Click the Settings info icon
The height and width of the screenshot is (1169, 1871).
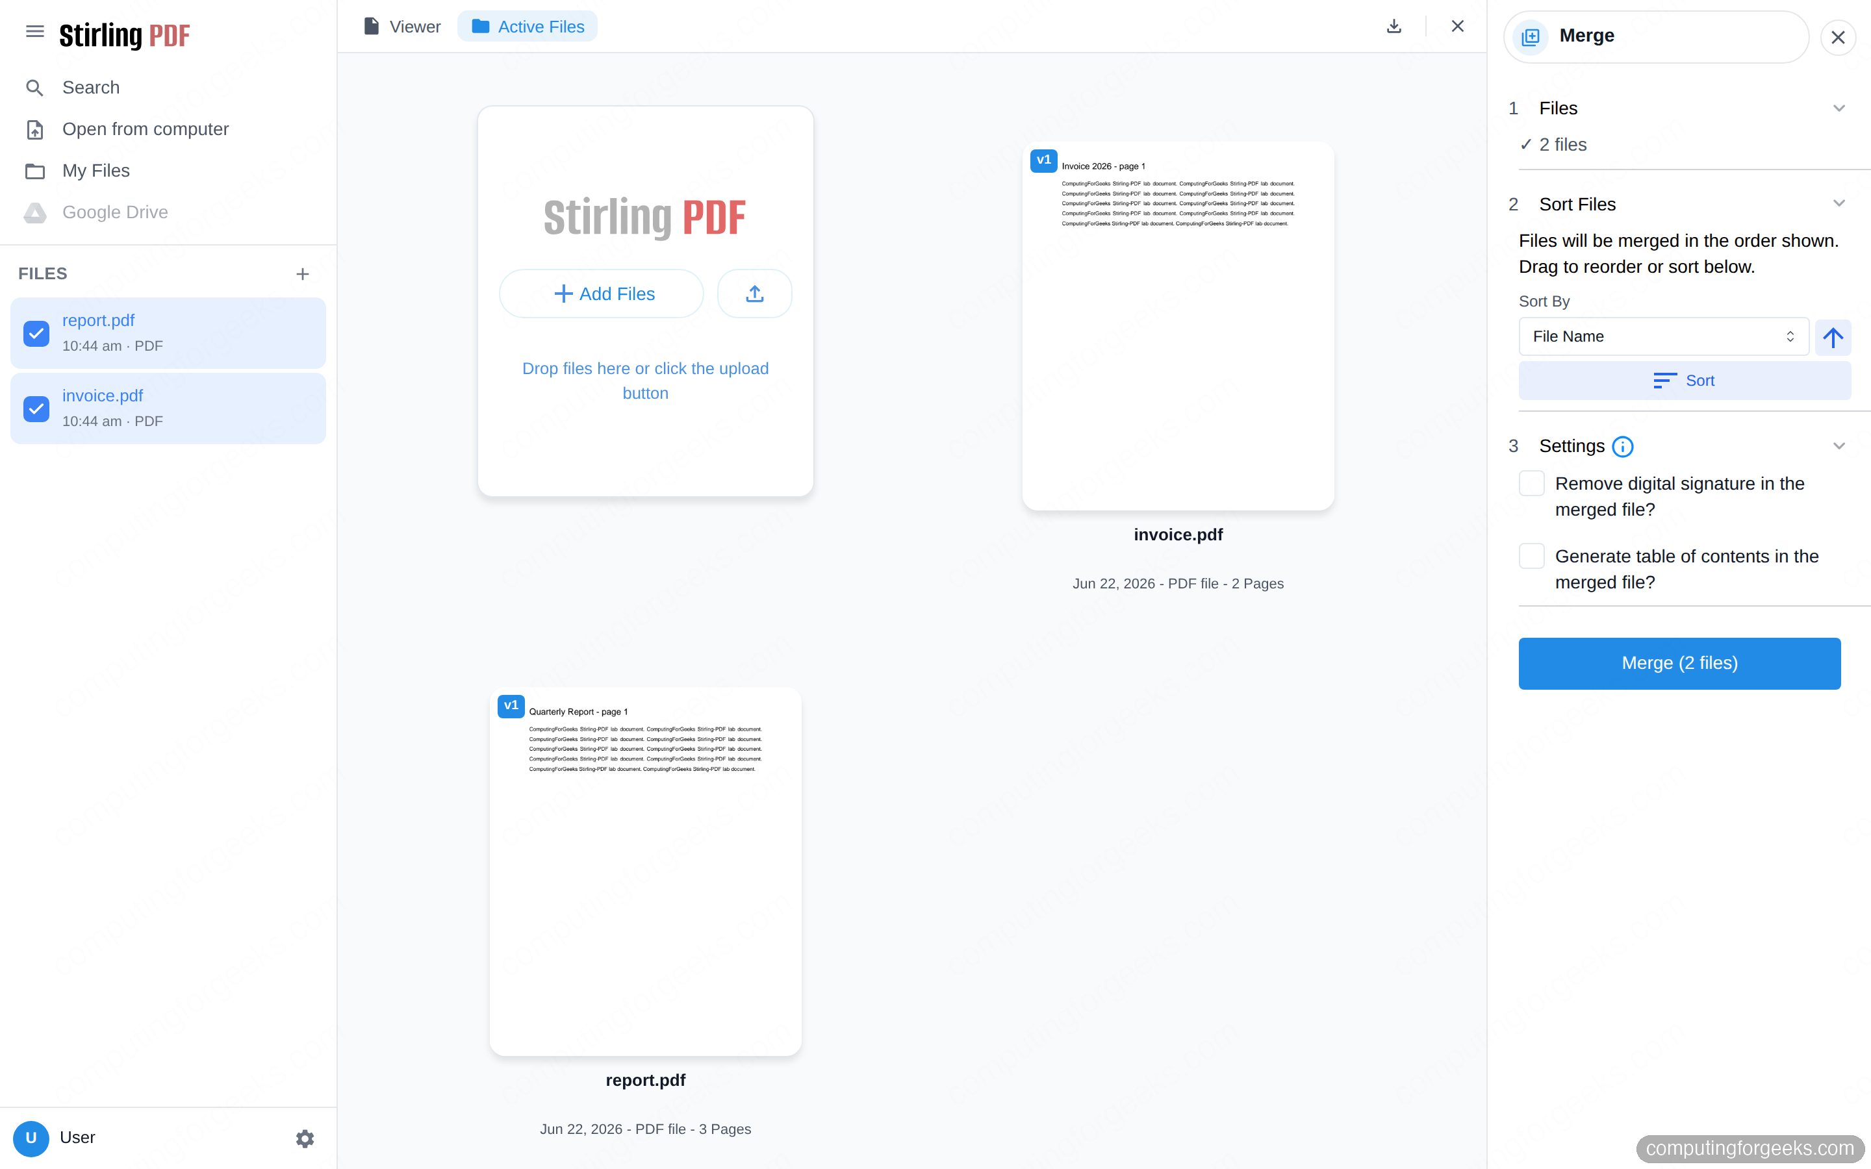[1622, 446]
